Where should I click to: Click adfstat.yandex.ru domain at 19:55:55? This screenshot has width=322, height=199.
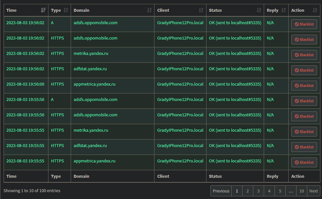pos(90,146)
